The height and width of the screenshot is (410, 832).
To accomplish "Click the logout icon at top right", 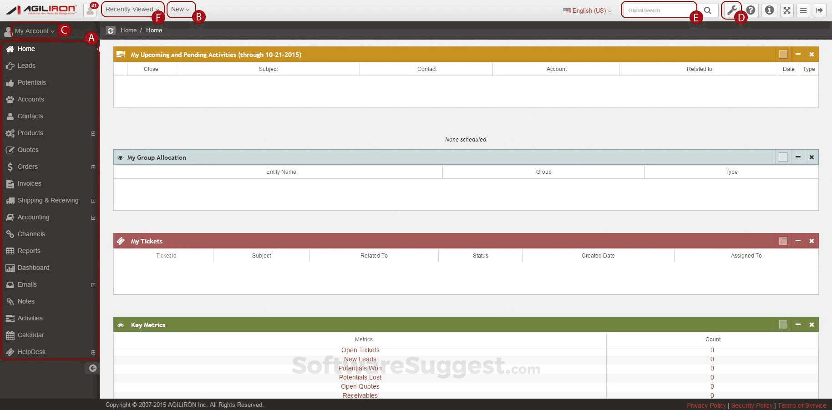I will coord(820,10).
